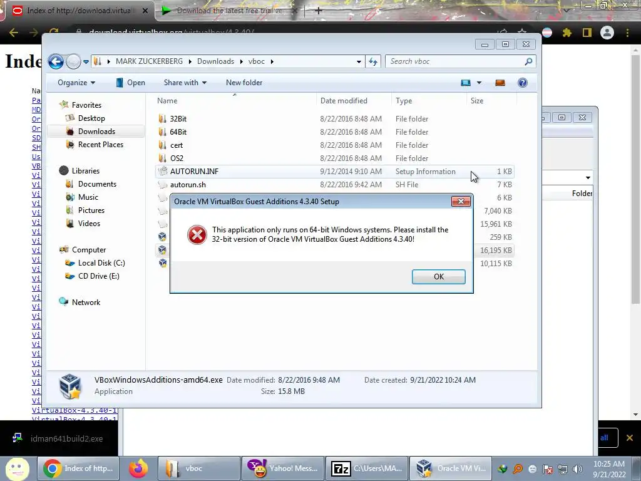Screen dimensions: 641x481
Task: Go back with Explorer back arrow
Action: 56,62
